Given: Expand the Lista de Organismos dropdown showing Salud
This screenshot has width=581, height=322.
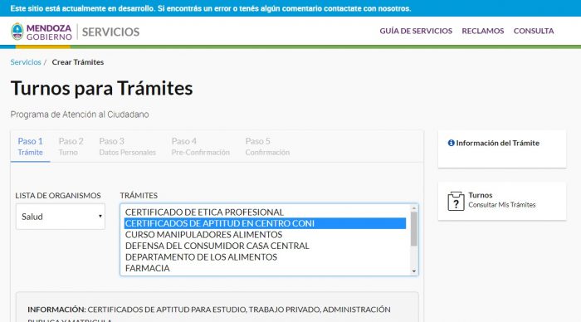Looking at the screenshot, I should (x=61, y=217).
